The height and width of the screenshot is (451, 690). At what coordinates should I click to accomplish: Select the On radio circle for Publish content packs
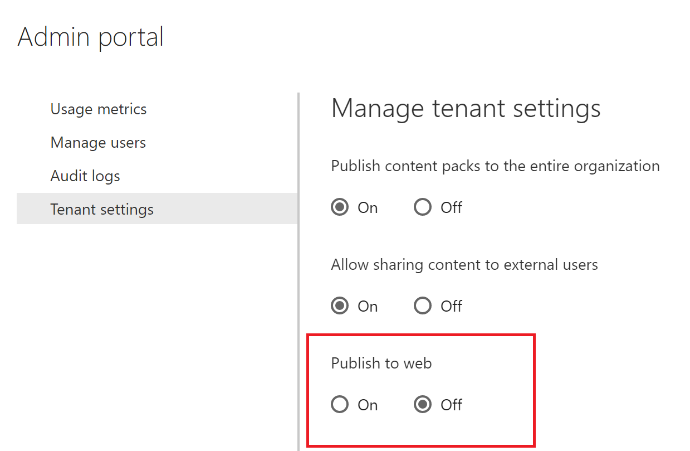pos(340,207)
